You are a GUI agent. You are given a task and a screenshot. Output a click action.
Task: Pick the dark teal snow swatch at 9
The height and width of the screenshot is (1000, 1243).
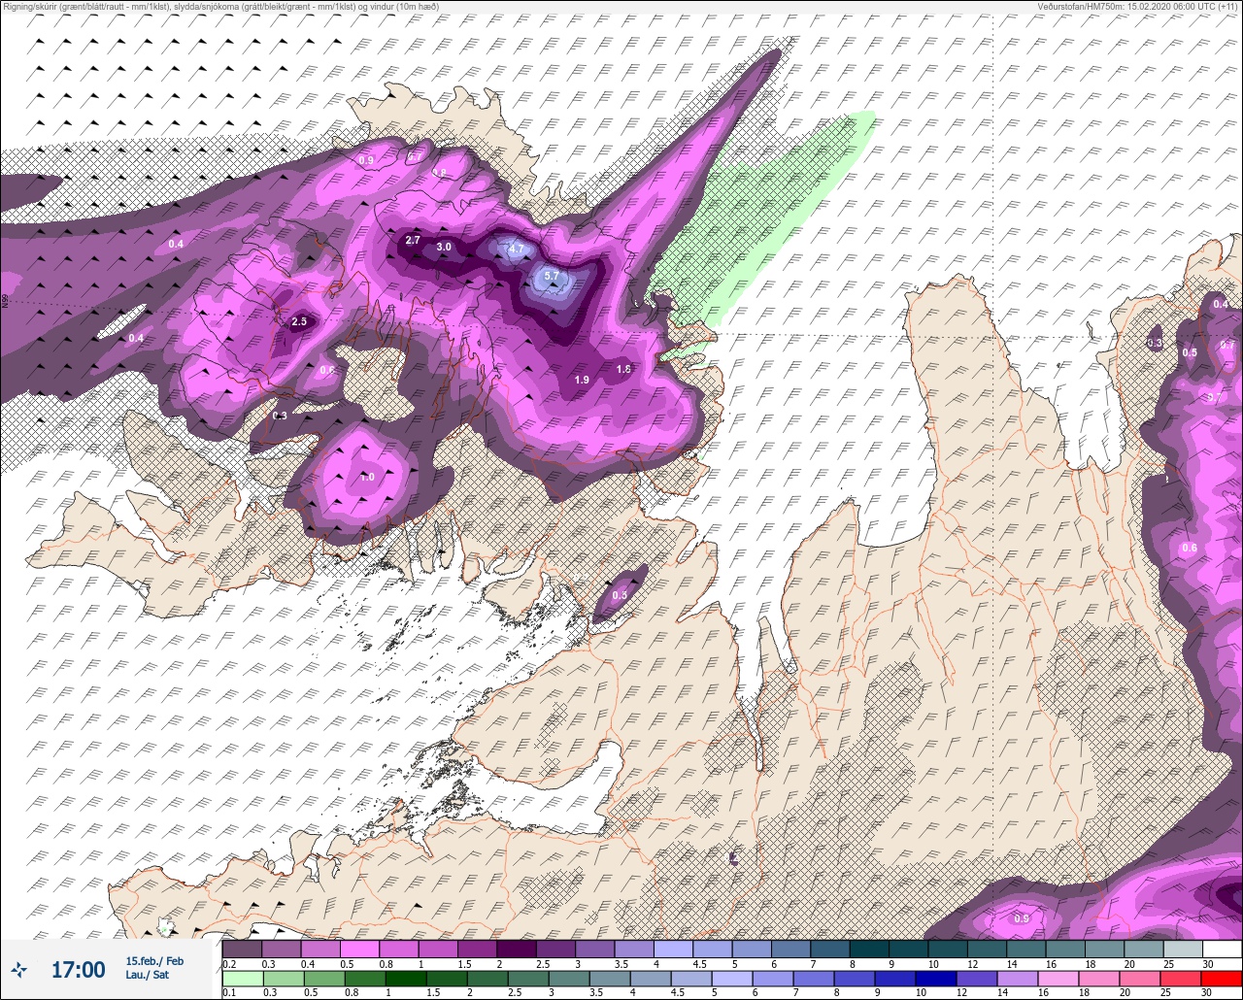(908, 949)
